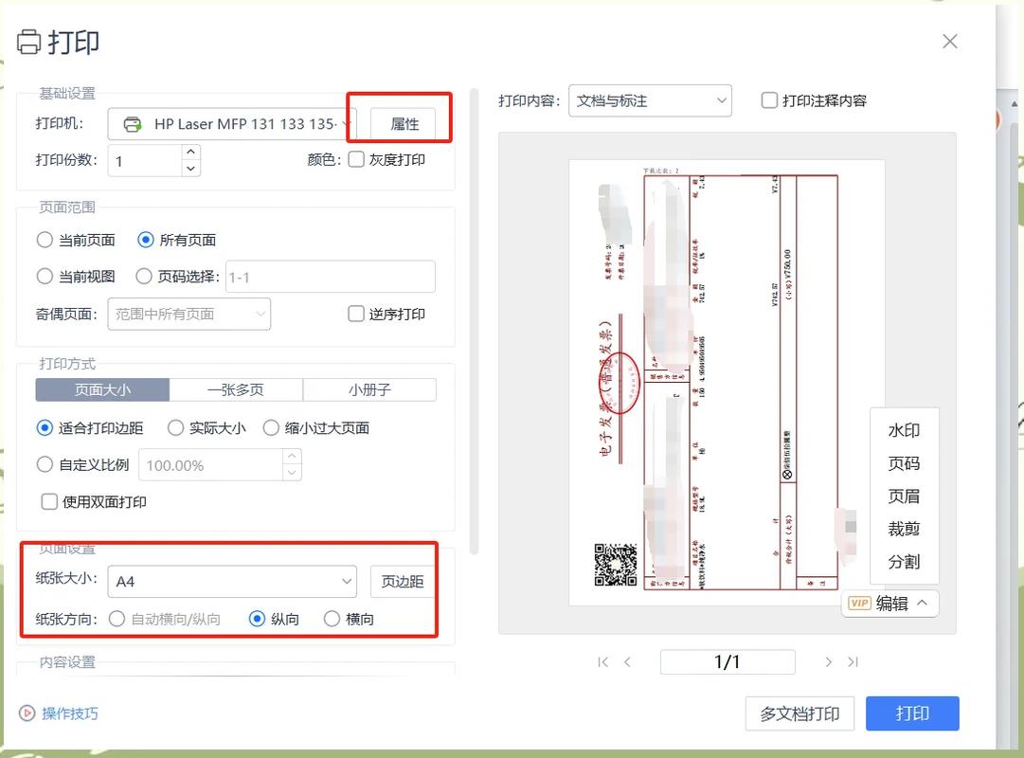Select the 水印 watermark tool
1024x758 pixels.
pos(903,430)
